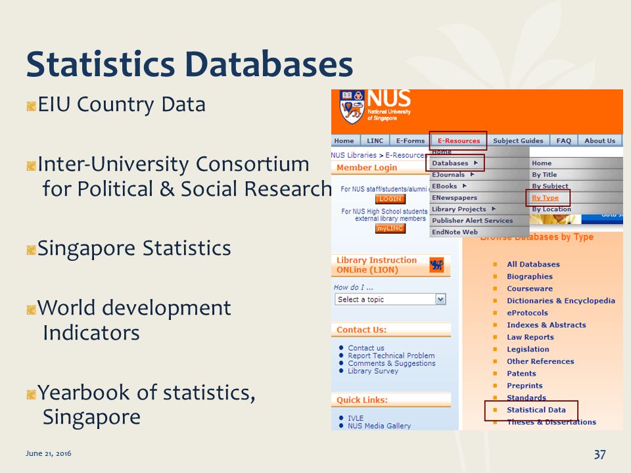The image size is (631, 473).
Task: Select By Location in Databases submenu
Action: pyautogui.click(x=576, y=209)
